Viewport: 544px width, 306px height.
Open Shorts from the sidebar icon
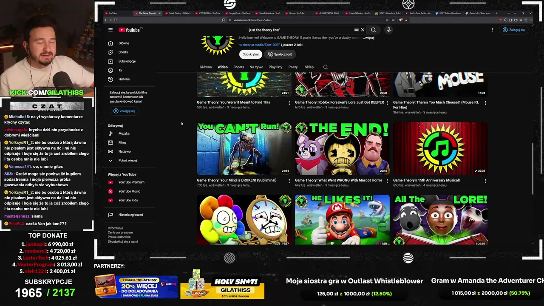pos(110,52)
